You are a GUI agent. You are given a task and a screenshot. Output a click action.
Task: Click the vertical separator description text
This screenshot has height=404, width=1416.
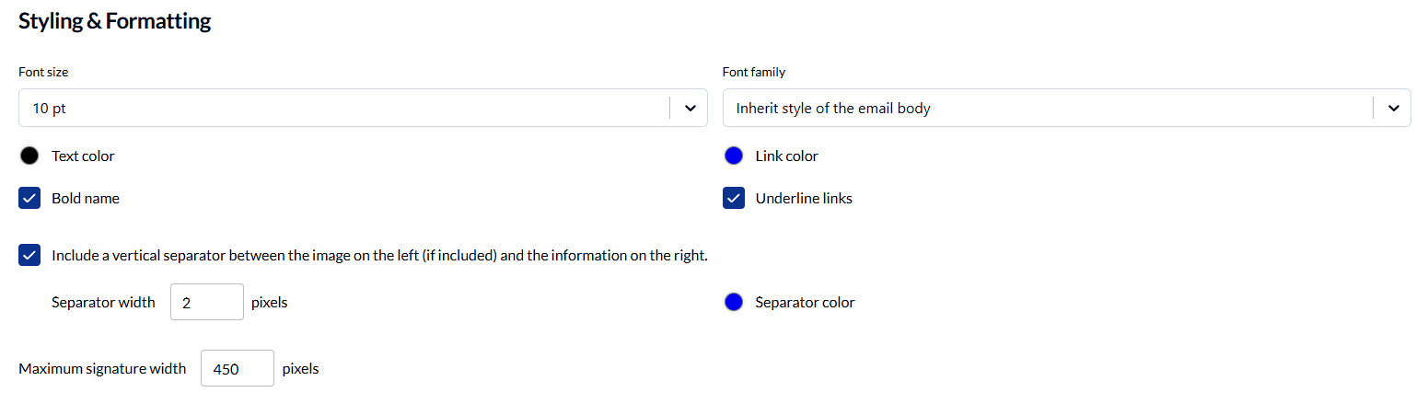(379, 255)
